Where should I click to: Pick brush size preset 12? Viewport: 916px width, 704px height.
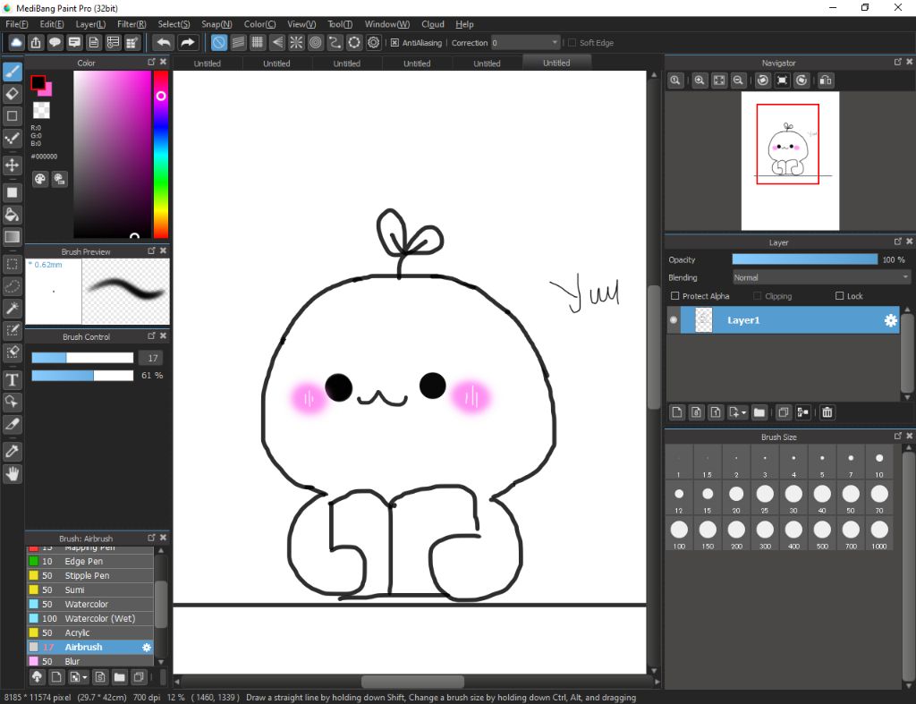point(679,498)
